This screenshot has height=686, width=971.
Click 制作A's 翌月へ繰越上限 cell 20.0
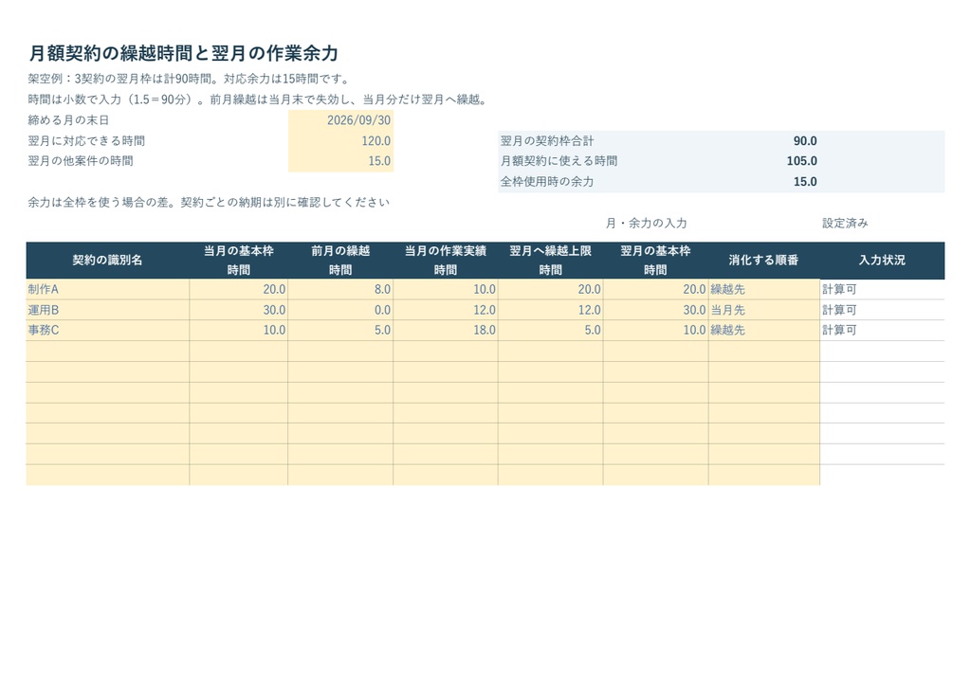coord(551,290)
